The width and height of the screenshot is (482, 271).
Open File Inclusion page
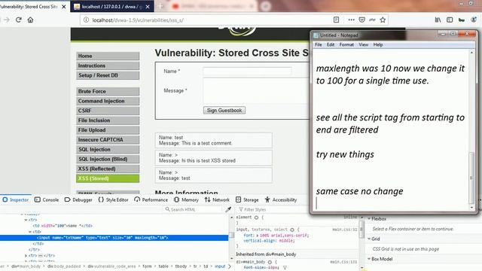pos(108,120)
